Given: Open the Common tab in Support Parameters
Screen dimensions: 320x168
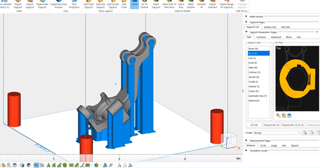Looking at the screenshot, I should tap(261, 37).
